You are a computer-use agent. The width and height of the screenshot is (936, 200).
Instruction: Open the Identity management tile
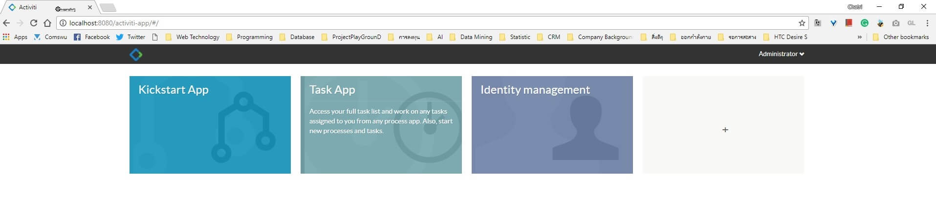click(552, 125)
